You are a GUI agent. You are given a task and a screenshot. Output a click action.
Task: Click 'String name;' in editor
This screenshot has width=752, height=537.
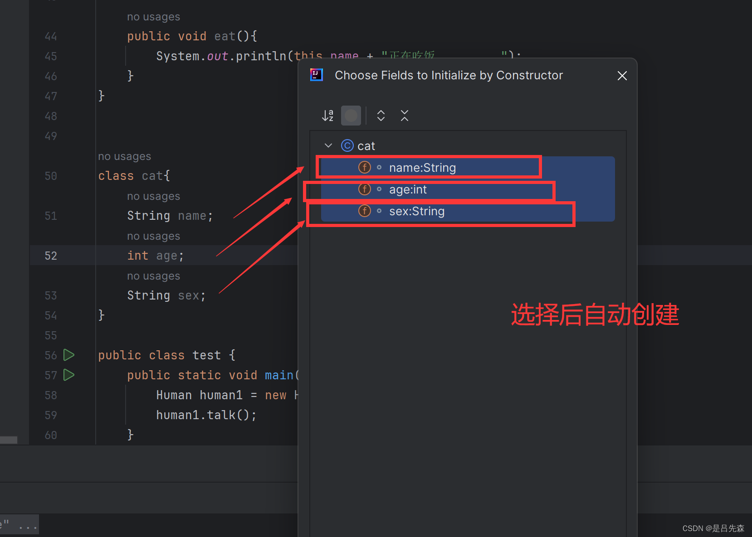pyautogui.click(x=170, y=216)
